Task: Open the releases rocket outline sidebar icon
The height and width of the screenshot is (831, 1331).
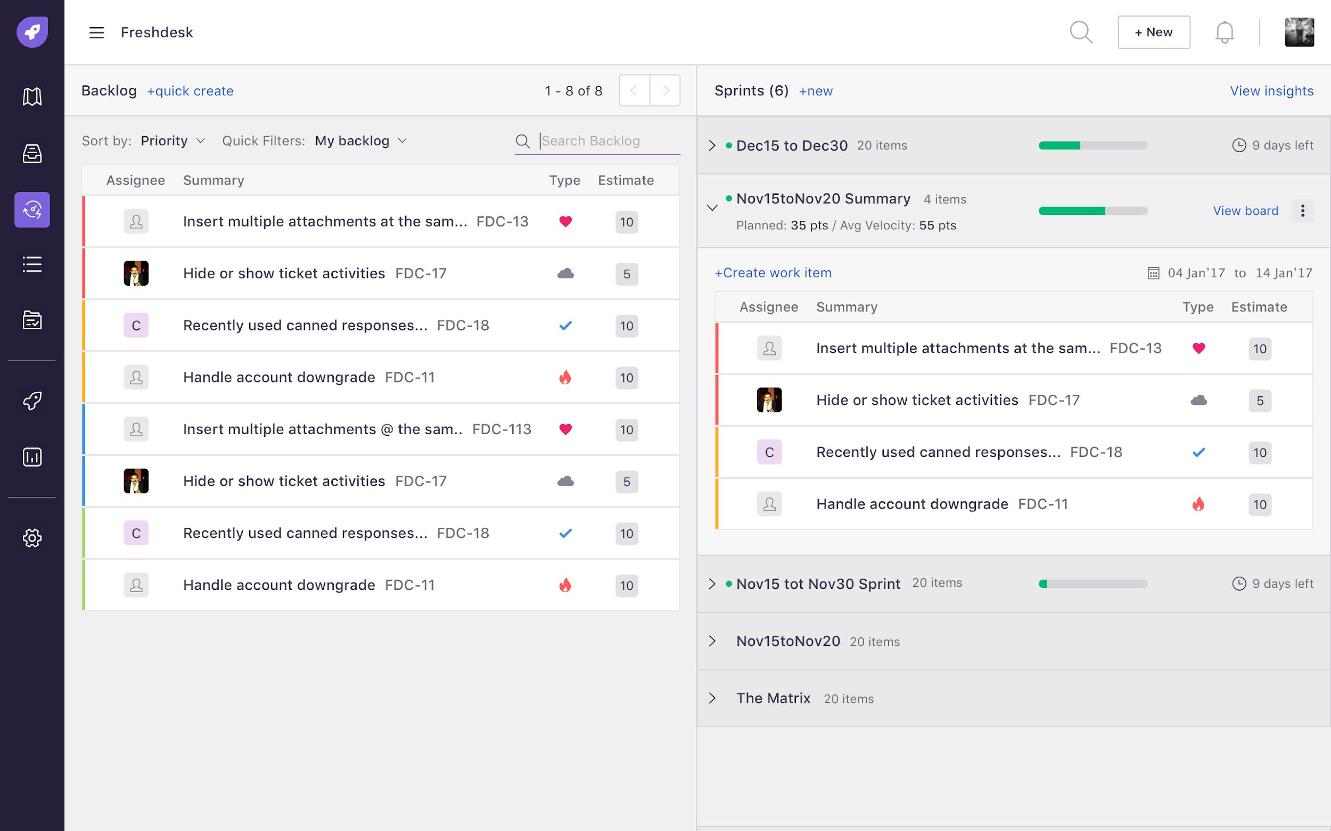Action: [x=32, y=401]
